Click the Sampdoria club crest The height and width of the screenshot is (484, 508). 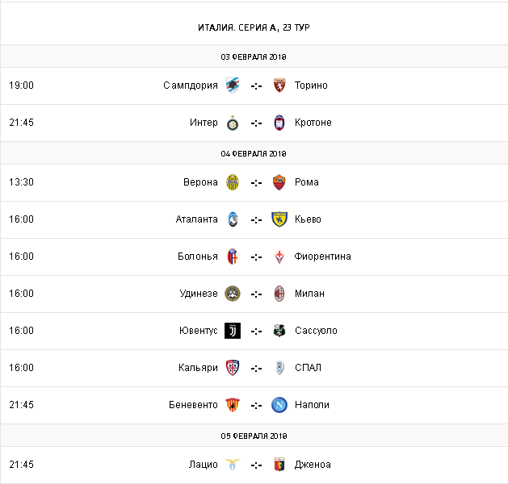[x=233, y=86]
